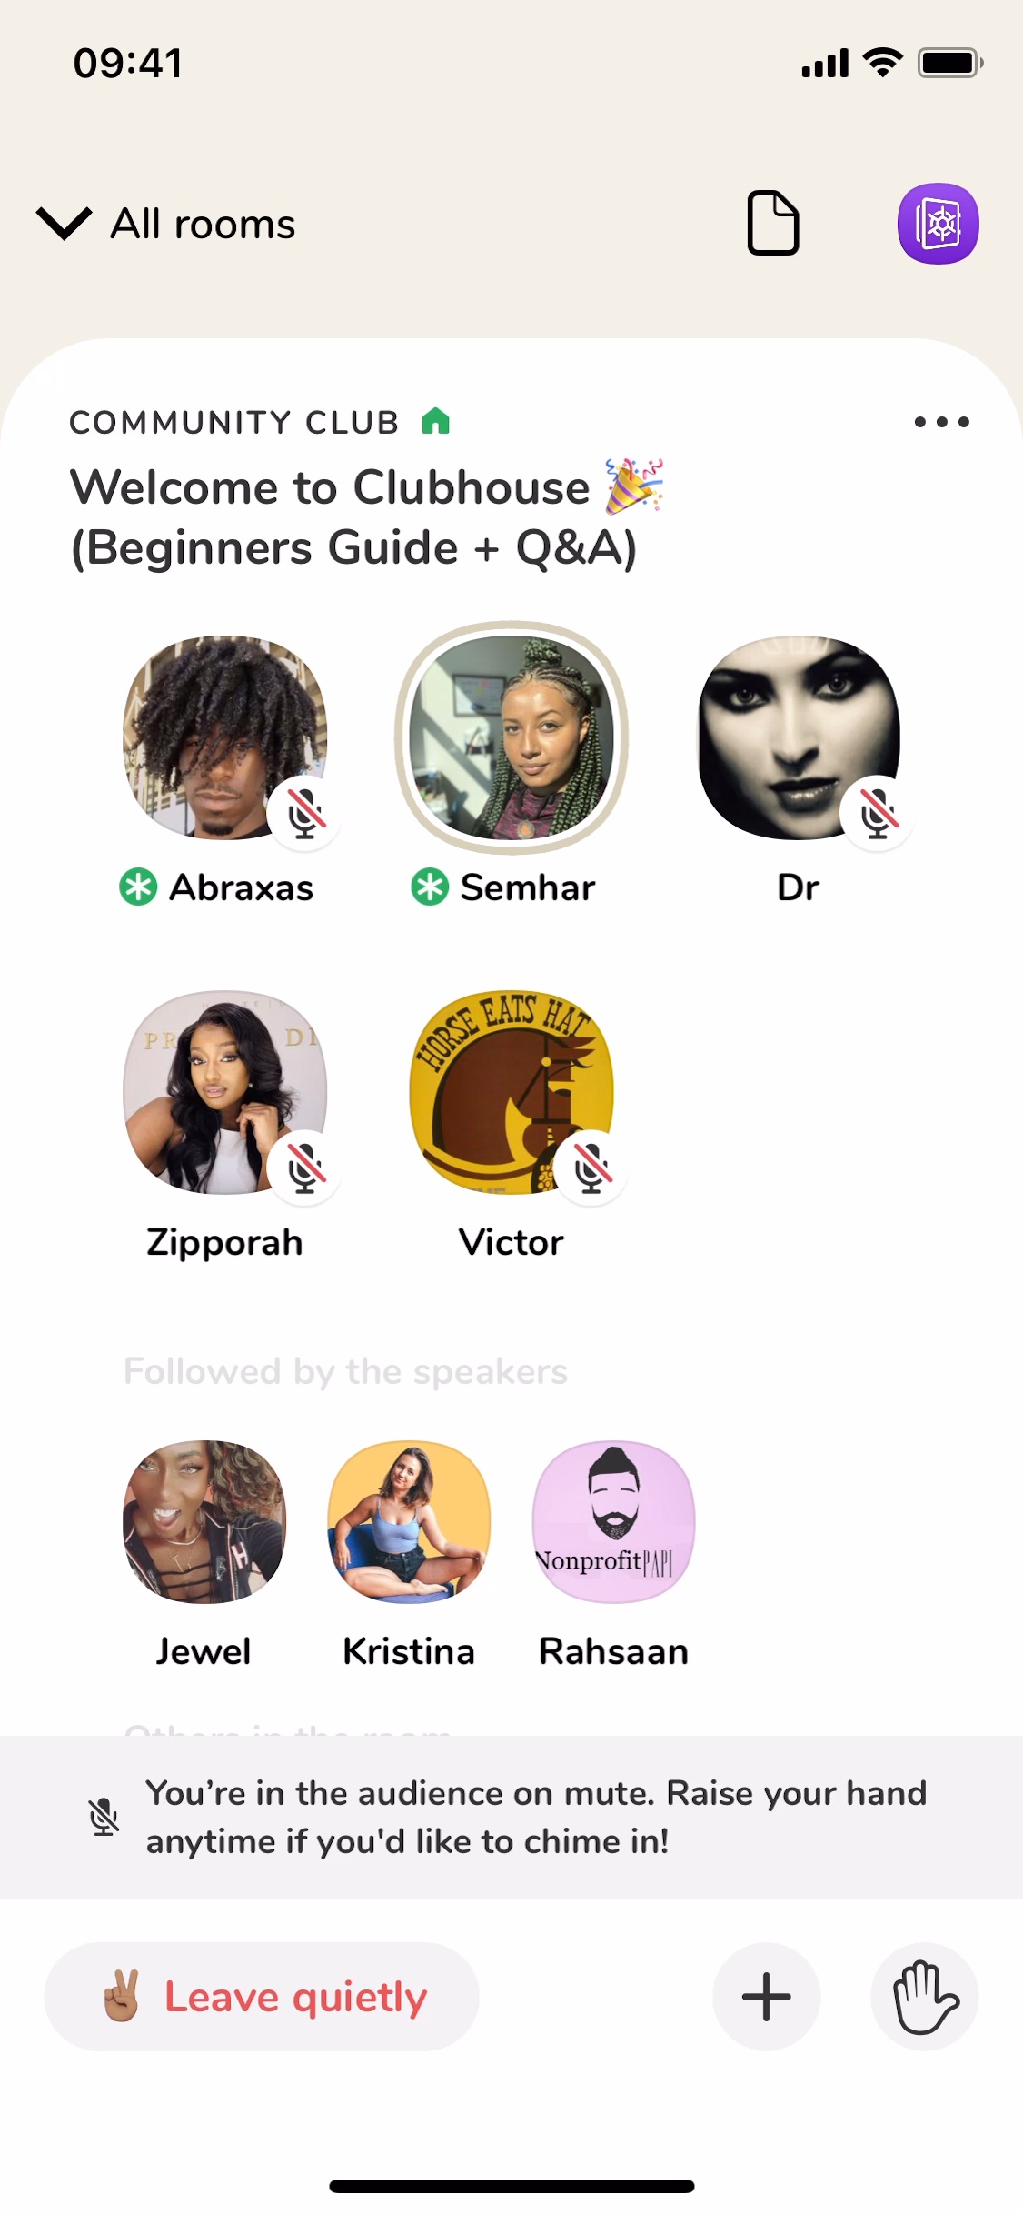1023x2215 pixels.
Task: Tap the green house club icon
Action: (x=436, y=421)
